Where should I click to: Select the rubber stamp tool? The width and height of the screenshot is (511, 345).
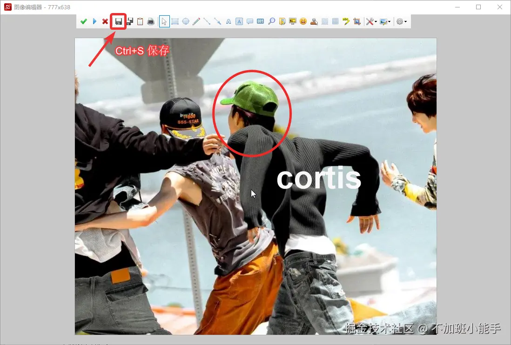(x=314, y=21)
